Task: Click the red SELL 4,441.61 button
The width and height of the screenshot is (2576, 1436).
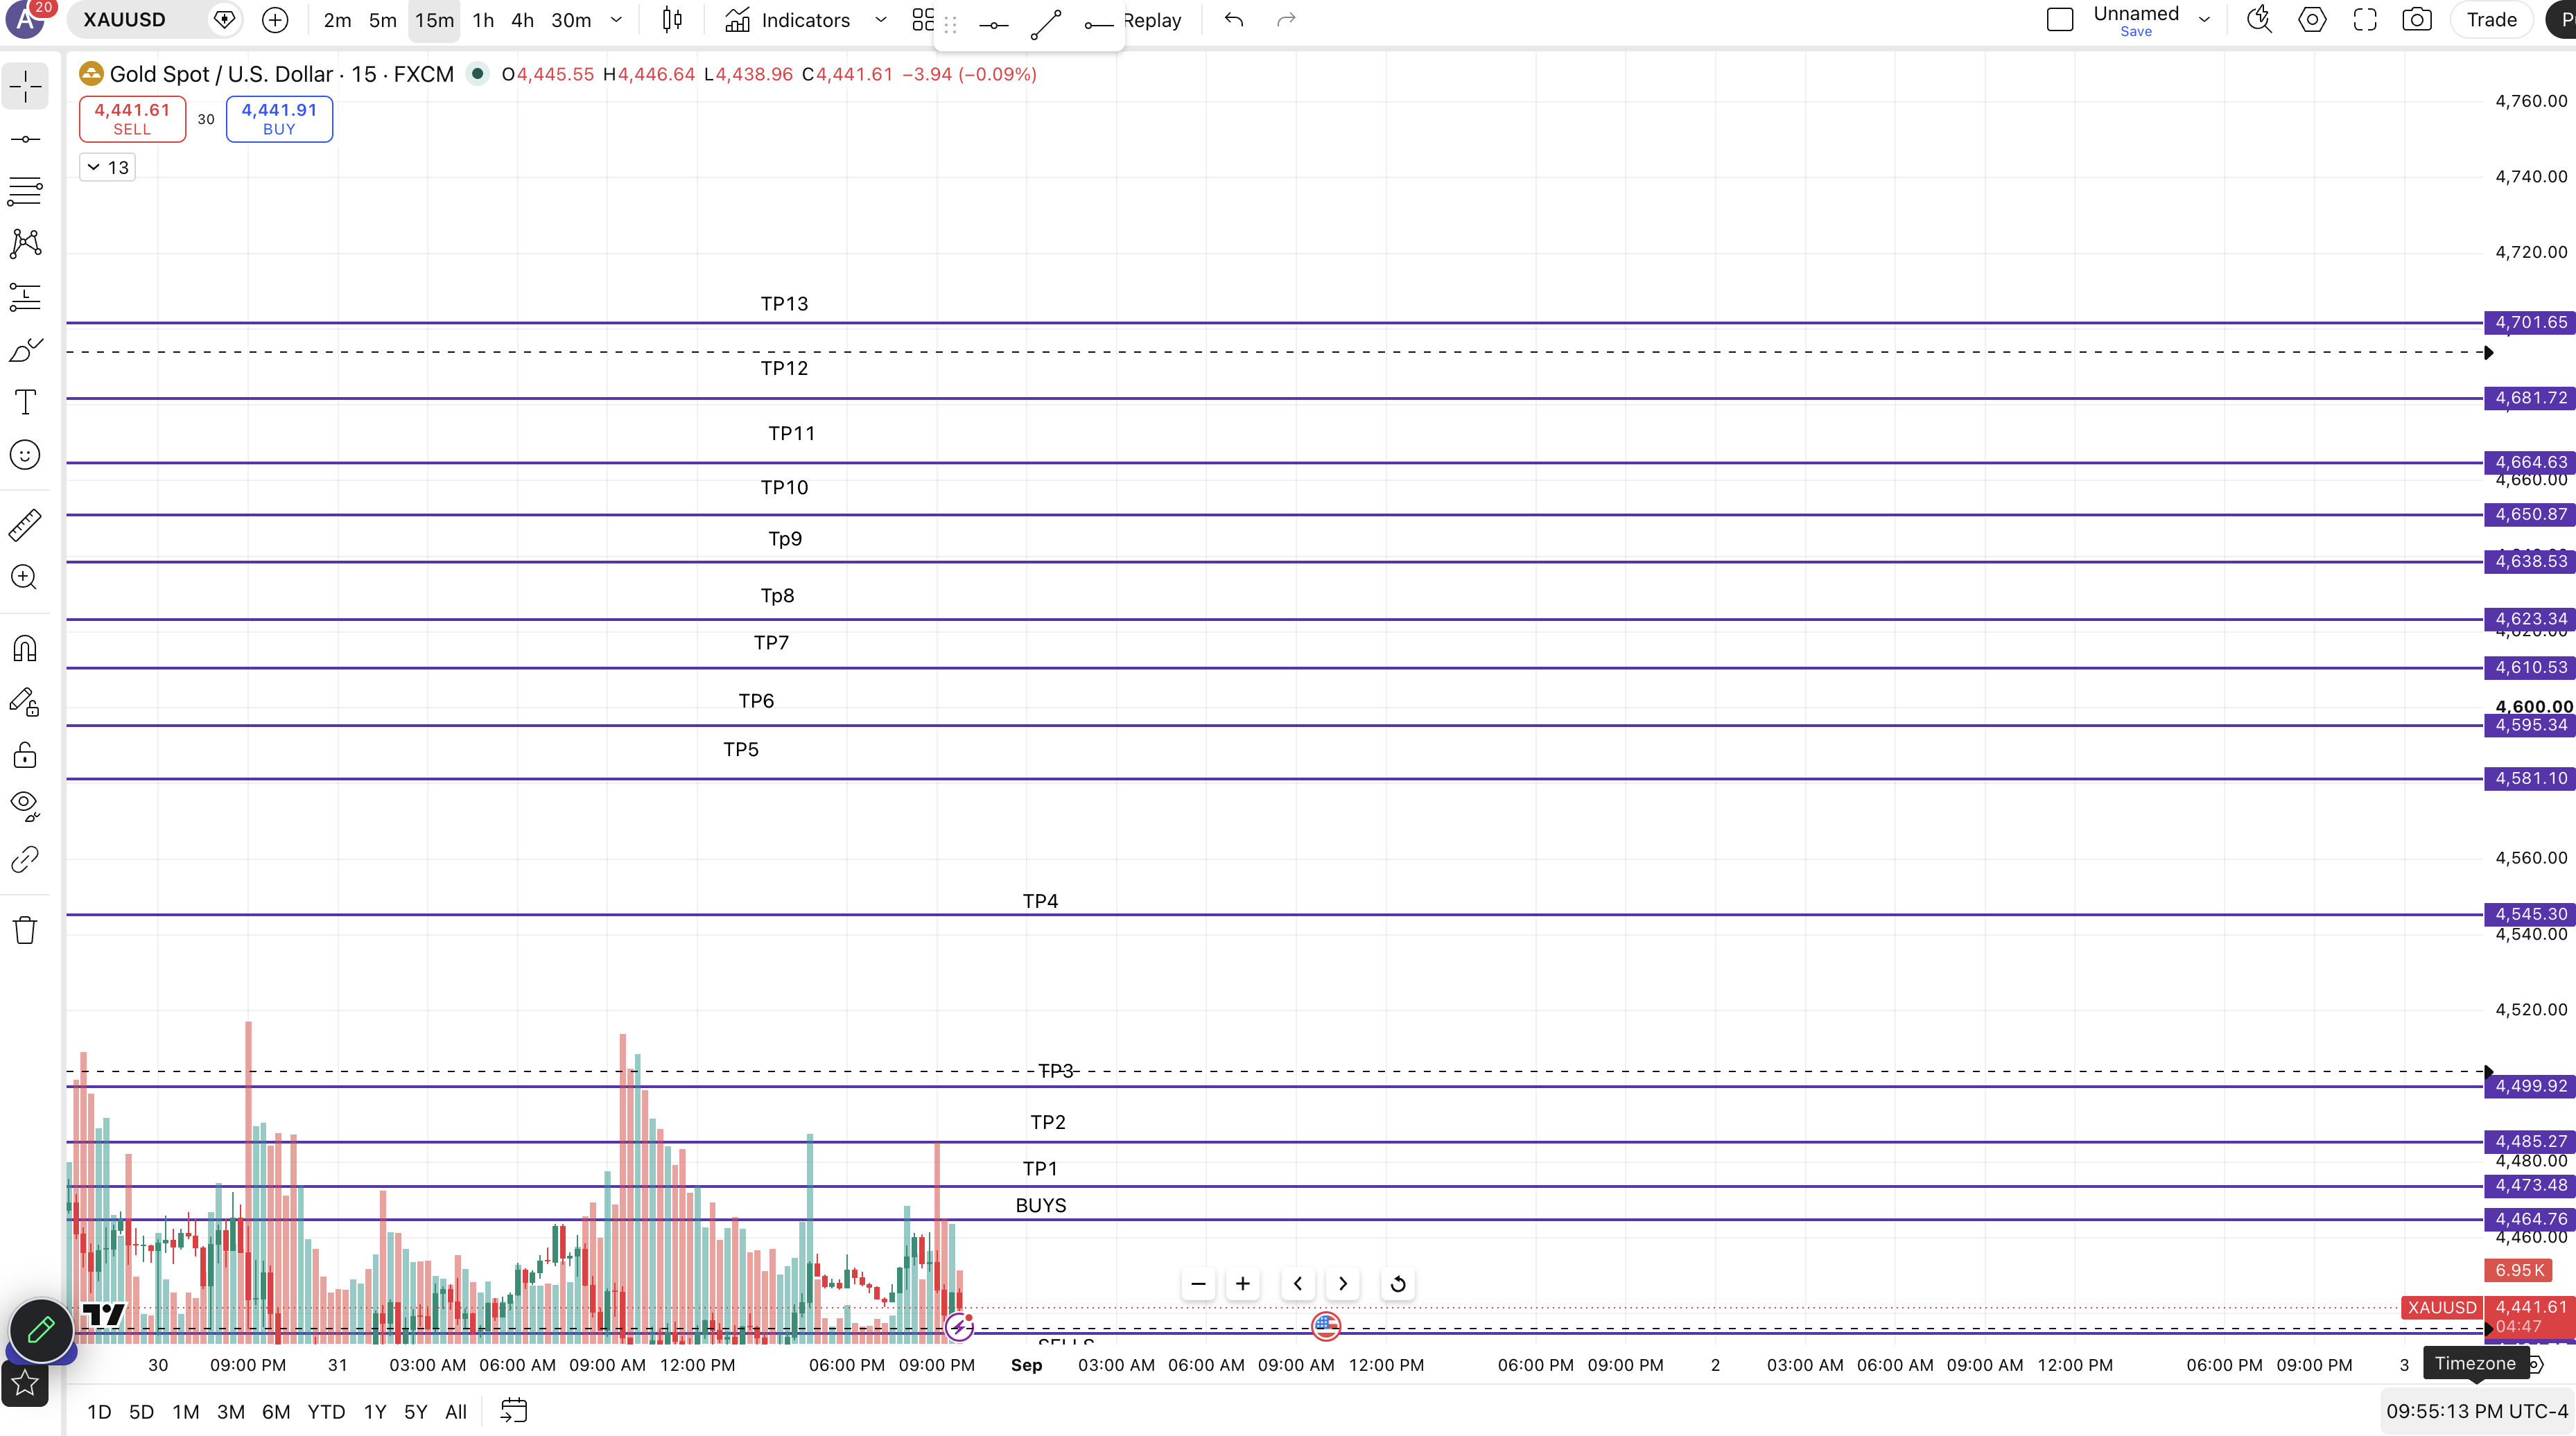Action: coord(132,119)
